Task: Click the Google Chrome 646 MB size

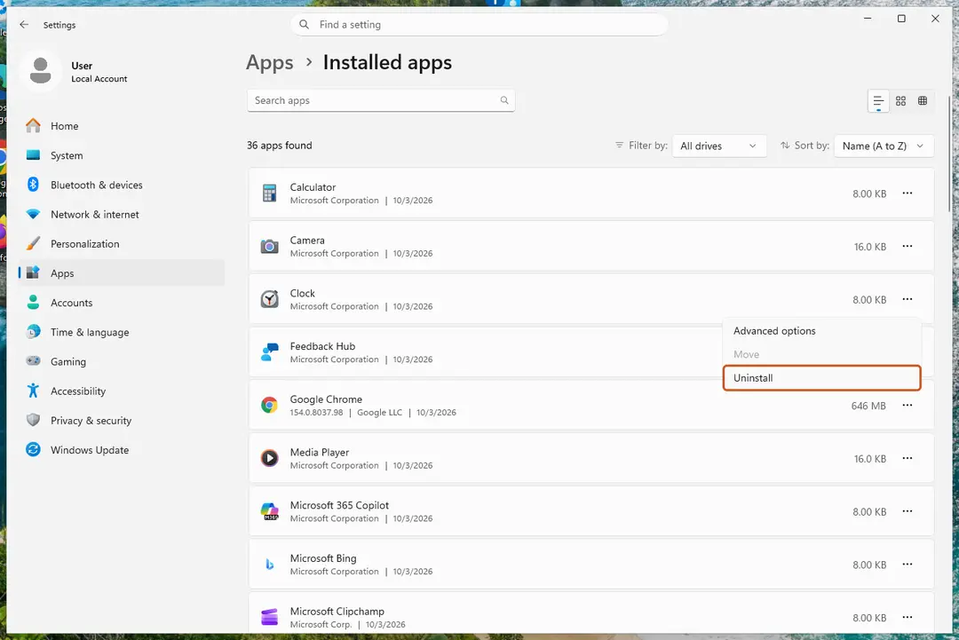Action: click(x=868, y=406)
